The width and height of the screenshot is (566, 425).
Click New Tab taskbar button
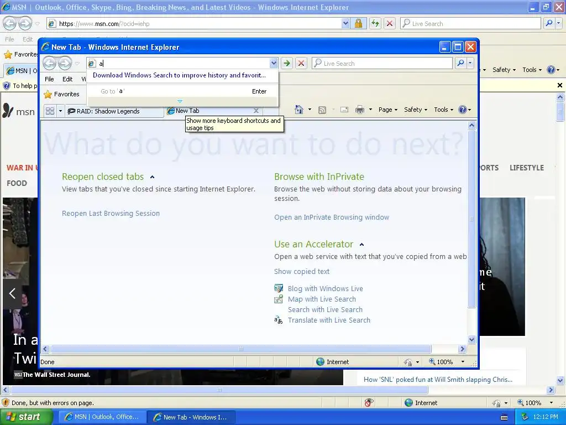(x=191, y=417)
